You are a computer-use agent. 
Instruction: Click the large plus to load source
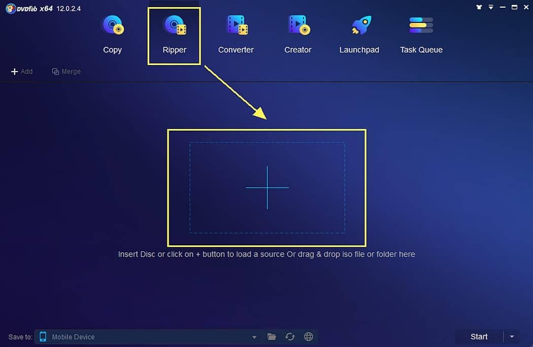click(267, 187)
